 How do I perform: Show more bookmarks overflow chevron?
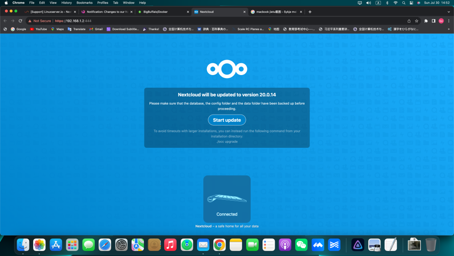(x=449, y=29)
